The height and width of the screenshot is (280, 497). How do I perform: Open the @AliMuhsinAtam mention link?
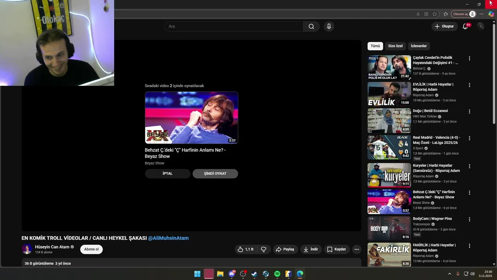[169, 238]
